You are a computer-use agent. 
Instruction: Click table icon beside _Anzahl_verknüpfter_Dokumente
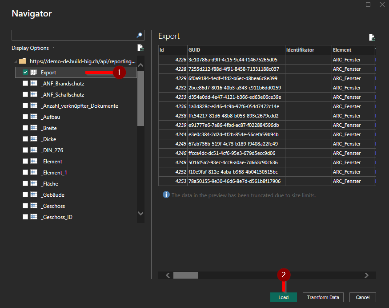[34, 105]
